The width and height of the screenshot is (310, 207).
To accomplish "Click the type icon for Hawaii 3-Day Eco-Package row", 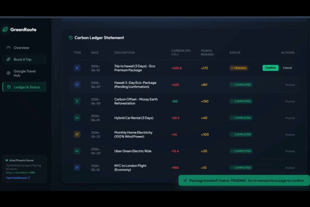I will point(77,84).
